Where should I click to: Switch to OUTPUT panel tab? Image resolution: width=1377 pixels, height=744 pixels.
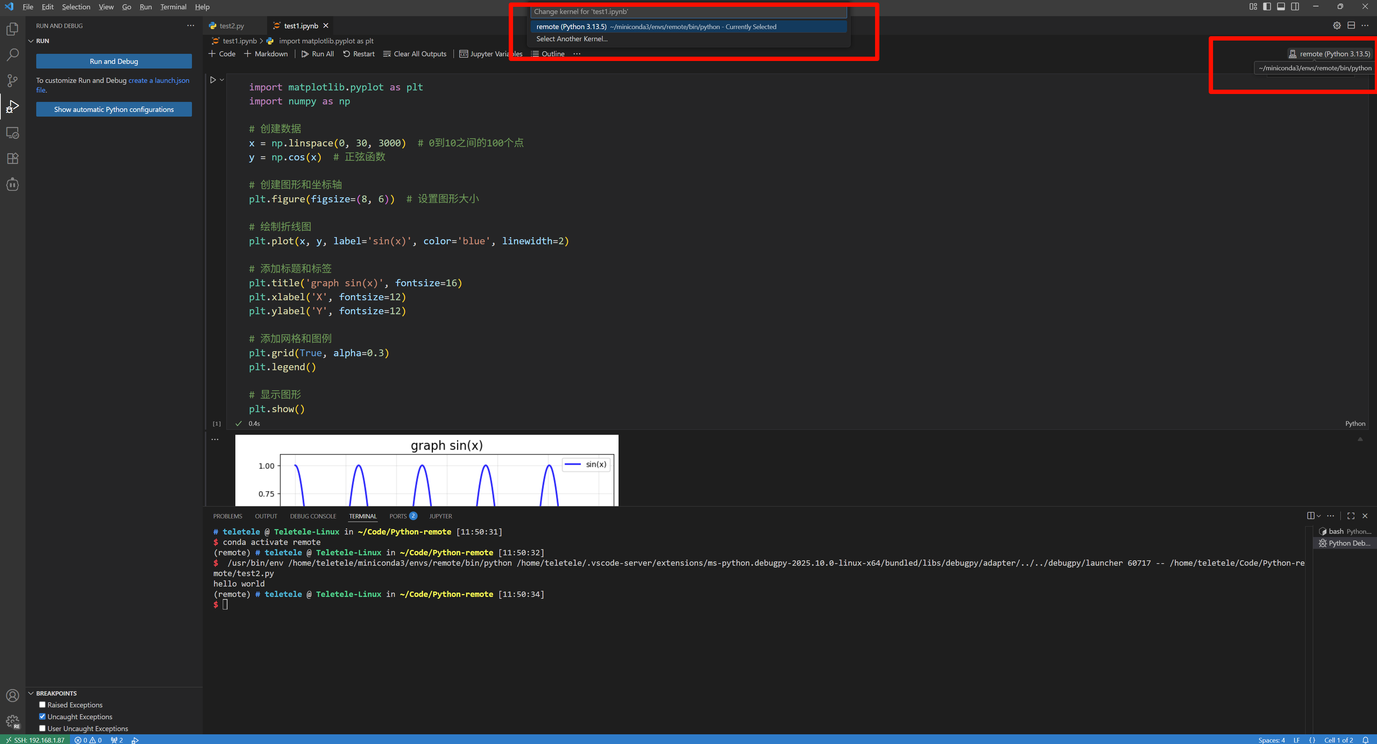click(x=266, y=516)
